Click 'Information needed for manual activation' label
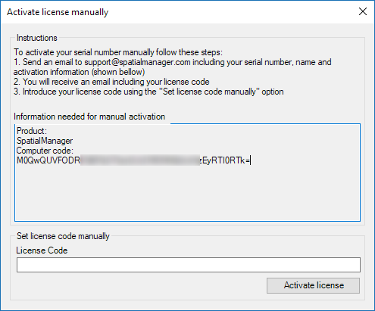This screenshot has height=311, width=375. 89,117
